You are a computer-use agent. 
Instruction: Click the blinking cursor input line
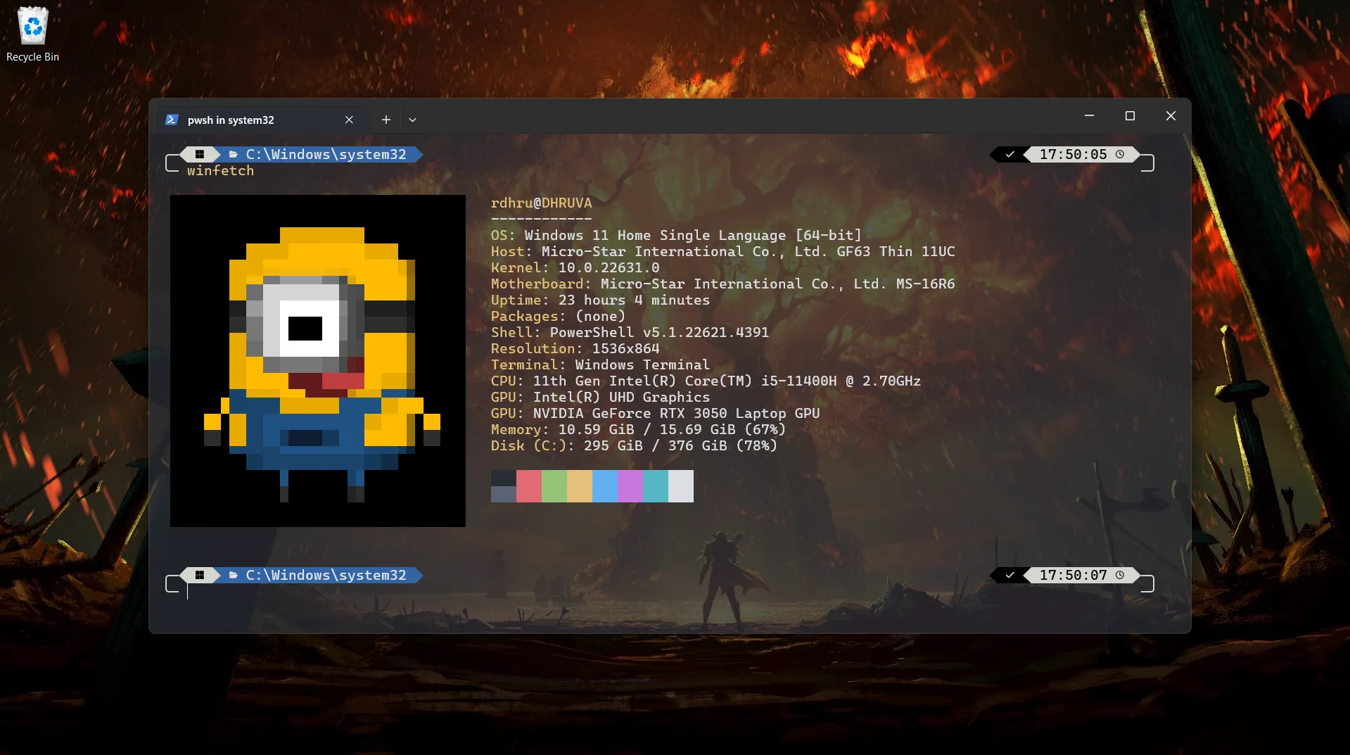point(188,592)
